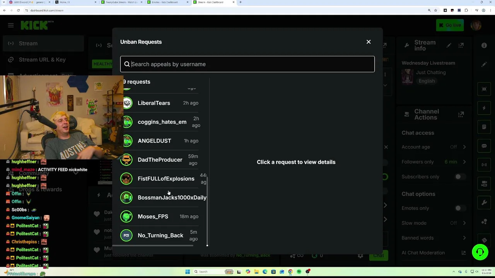The image size is (495, 278).
Task: Open Moses_FPS unban request
Action: click(x=159, y=217)
